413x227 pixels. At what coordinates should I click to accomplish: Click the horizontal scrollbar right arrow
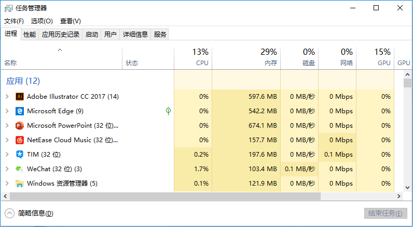point(399,196)
